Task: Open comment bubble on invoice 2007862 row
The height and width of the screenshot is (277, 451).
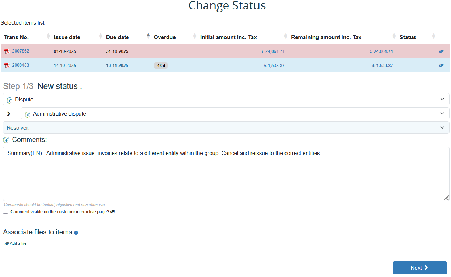Action: [441, 51]
